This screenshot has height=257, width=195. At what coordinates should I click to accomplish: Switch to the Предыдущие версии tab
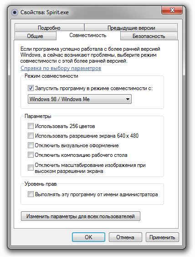(x=131, y=28)
